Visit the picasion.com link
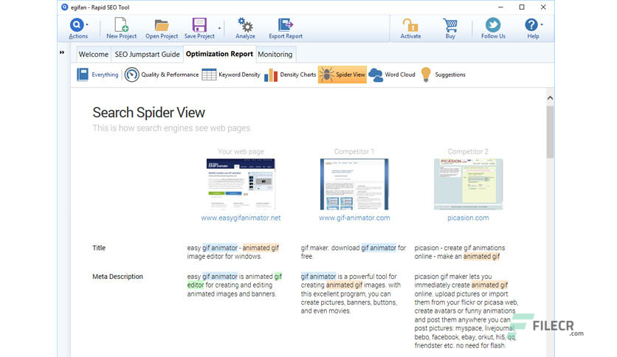Image resolution: width=617 pixels, height=357 pixels. 468,218
